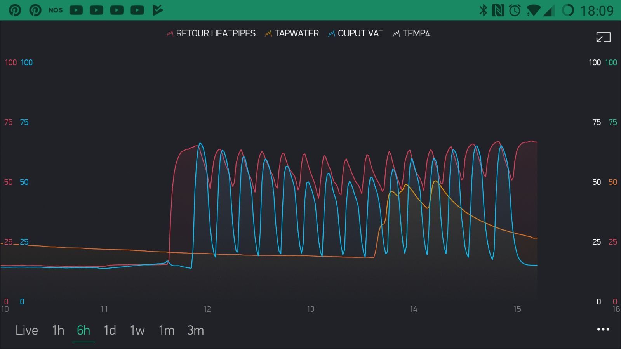Viewport: 621px width, 349px height.
Task: Toggle the OUPUT VAT data series
Action: click(x=356, y=33)
